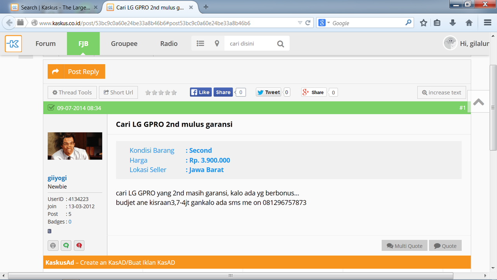Select the Cari LG GPRO 2nd mulus tab
Viewport: 497px width, 280px height.
(x=149, y=7)
